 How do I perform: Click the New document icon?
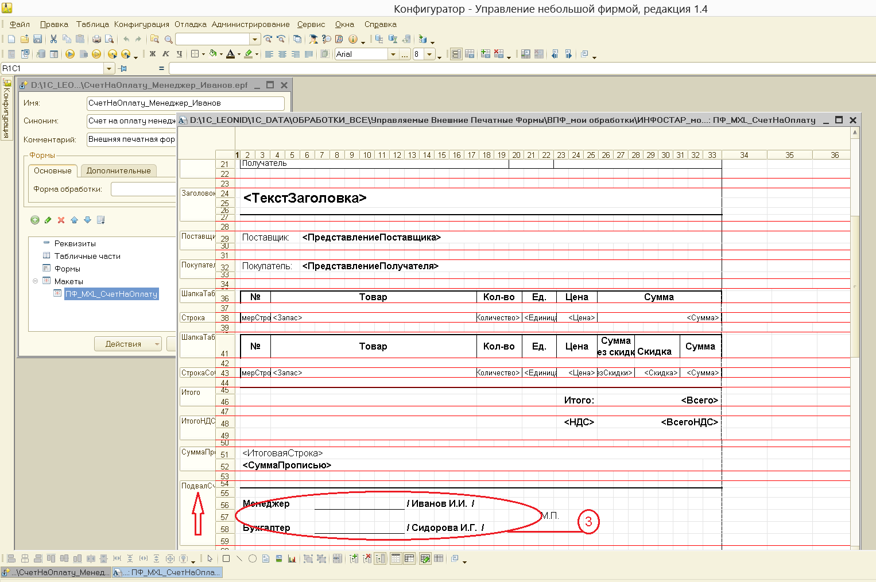coord(11,39)
